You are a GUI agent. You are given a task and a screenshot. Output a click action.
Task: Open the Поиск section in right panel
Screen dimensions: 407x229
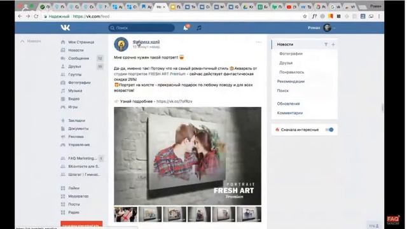pyautogui.click(x=282, y=90)
